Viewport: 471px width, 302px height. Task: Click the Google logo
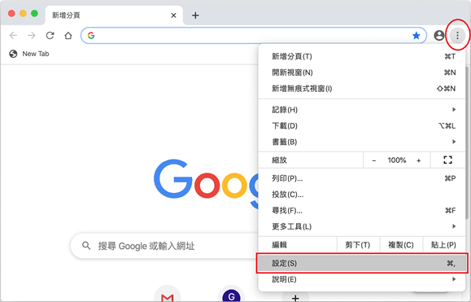click(x=206, y=184)
